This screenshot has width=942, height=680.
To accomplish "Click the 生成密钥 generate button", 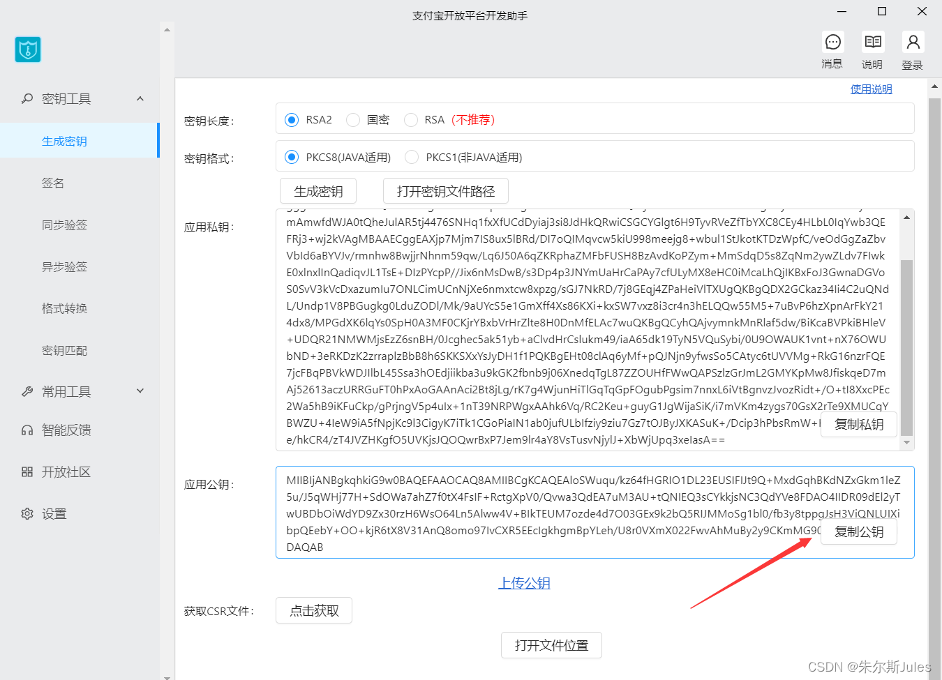I will [318, 191].
